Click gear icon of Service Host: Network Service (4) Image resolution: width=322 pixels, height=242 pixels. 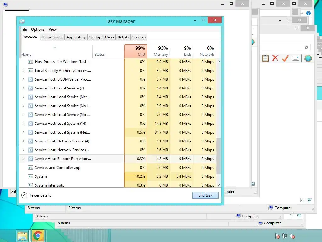coord(31,141)
